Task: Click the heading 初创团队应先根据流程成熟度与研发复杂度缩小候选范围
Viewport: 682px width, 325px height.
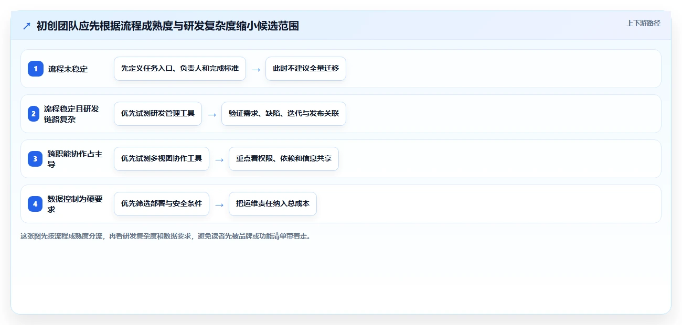Action: pos(168,26)
